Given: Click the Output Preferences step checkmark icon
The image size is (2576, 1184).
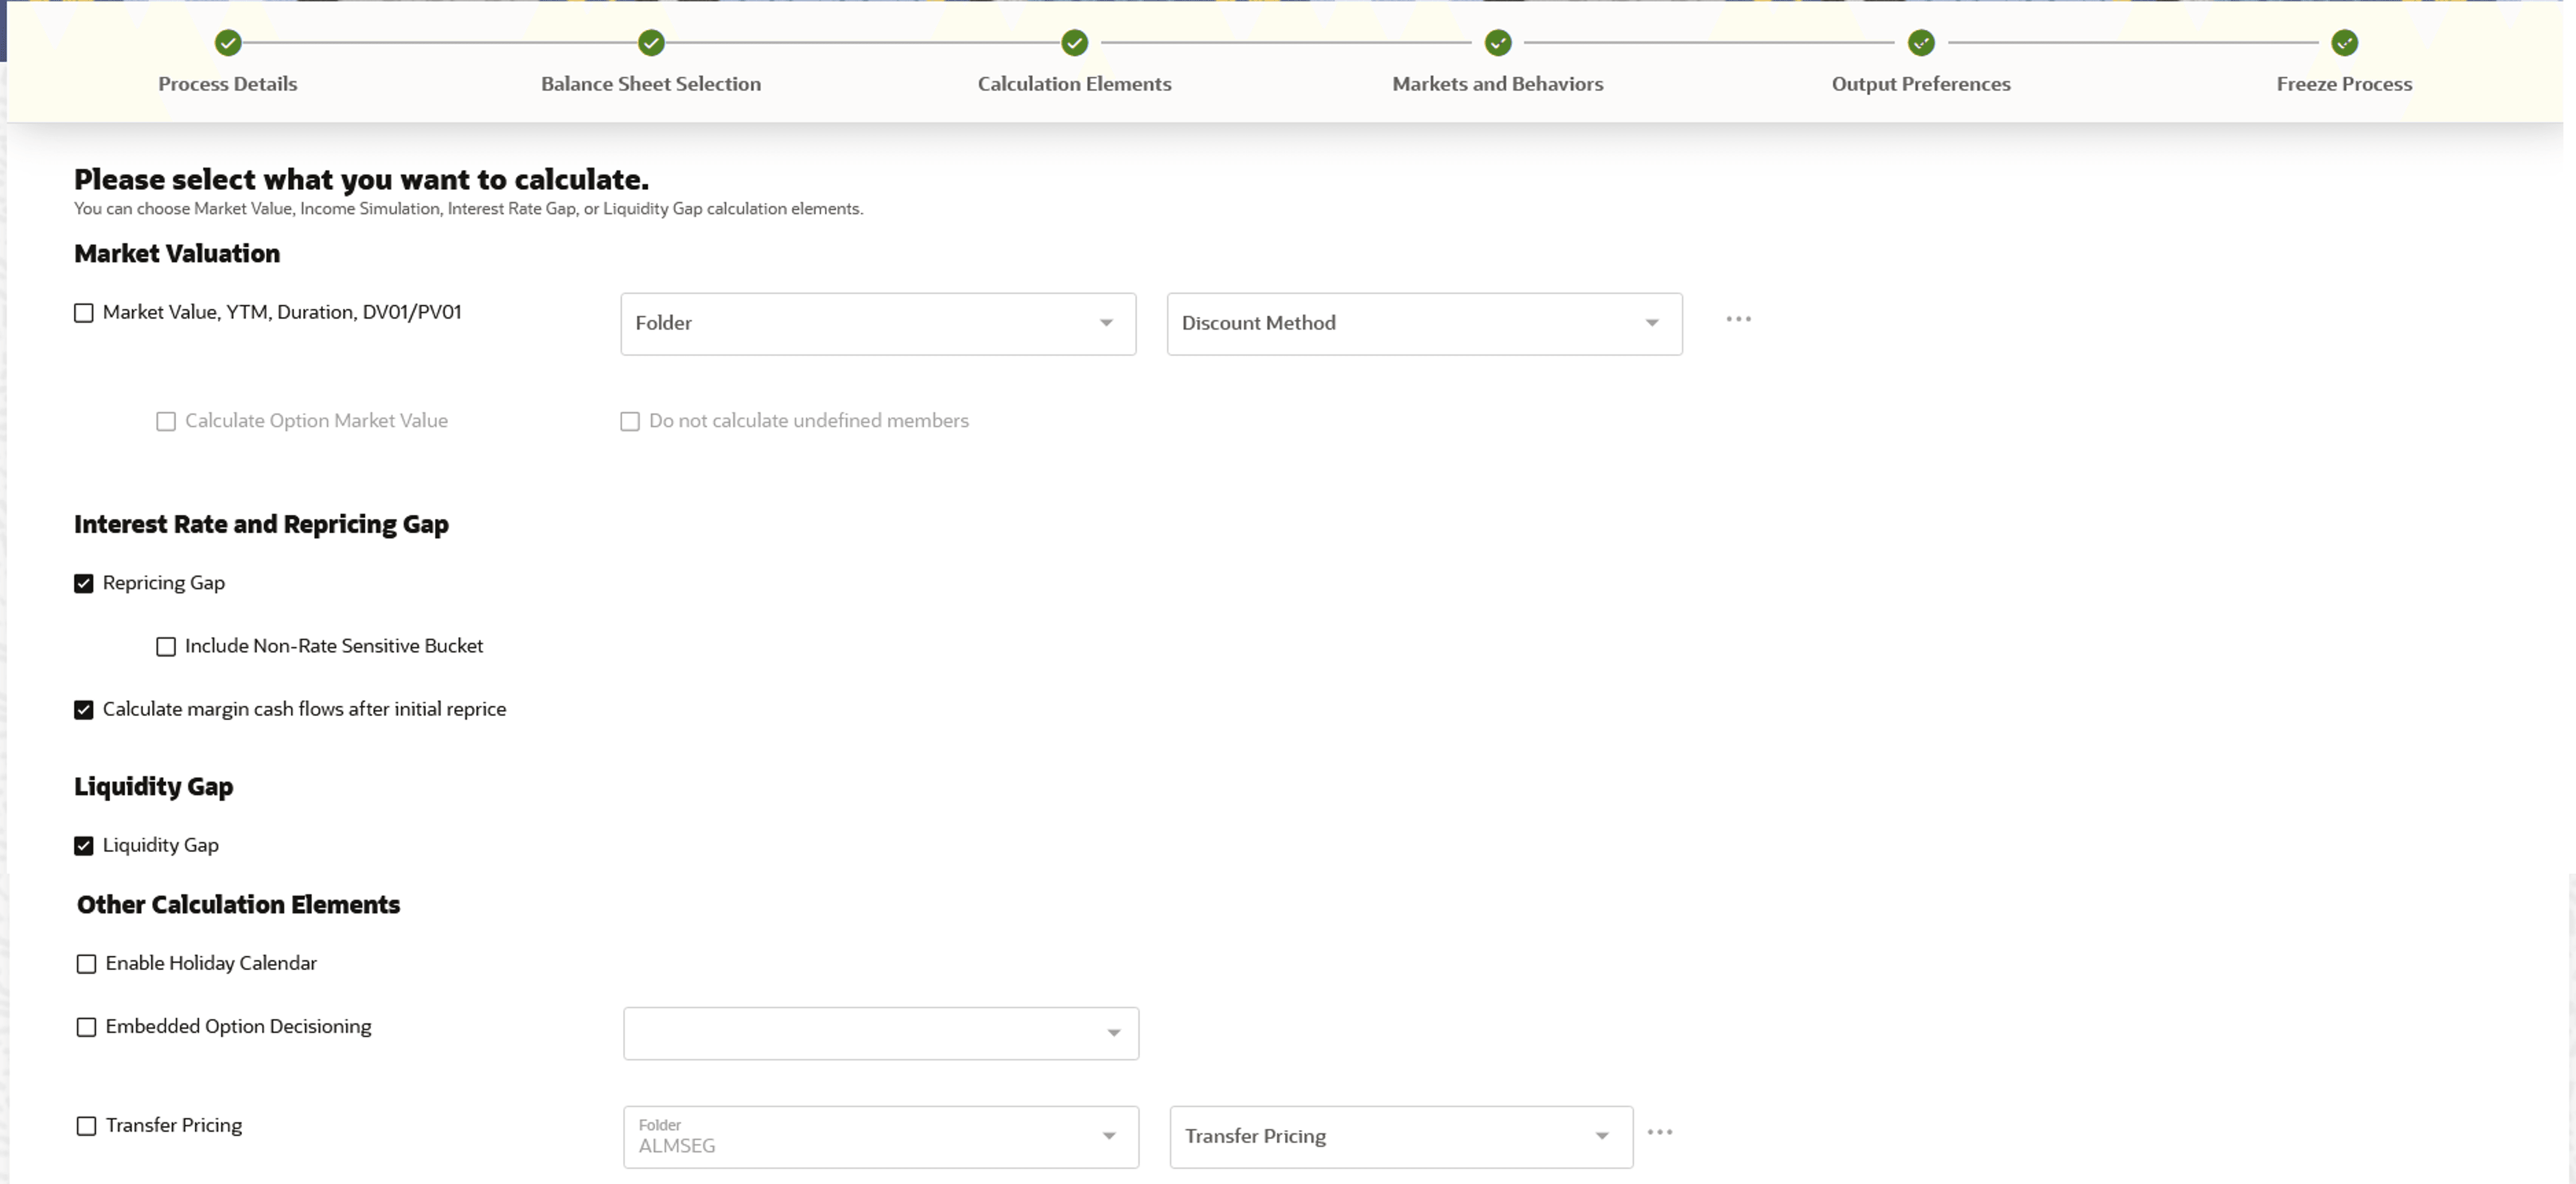Looking at the screenshot, I should (1920, 43).
